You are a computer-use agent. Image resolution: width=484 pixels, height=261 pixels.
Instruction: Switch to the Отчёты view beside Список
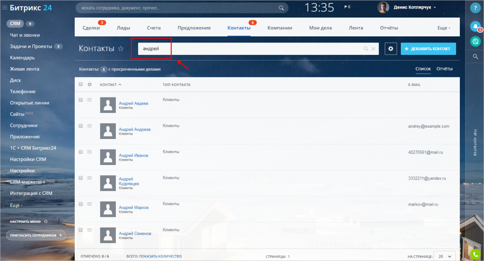(x=444, y=69)
